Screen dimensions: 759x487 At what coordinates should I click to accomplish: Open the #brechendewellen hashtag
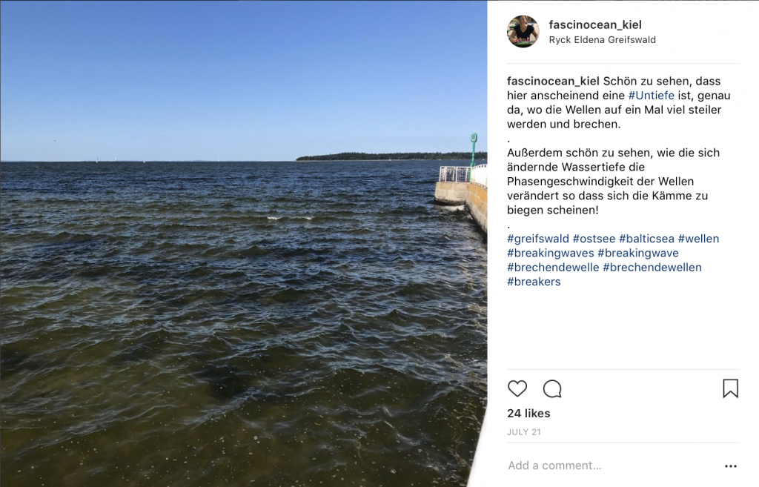pos(652,268)
